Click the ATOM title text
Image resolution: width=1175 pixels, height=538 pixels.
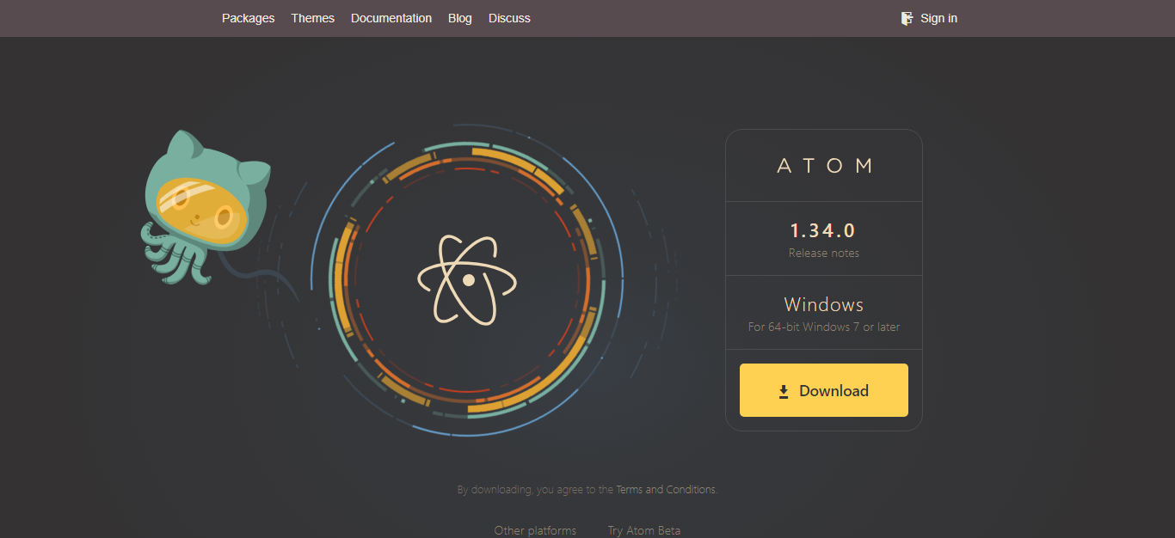(x=824, y=166)
